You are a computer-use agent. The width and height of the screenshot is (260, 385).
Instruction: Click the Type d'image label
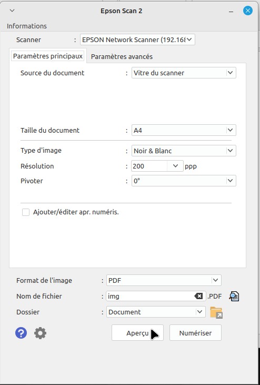point(41,150)
